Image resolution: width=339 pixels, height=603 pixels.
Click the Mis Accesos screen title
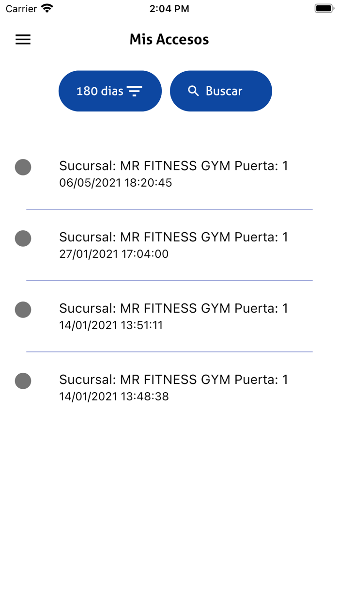169,39
